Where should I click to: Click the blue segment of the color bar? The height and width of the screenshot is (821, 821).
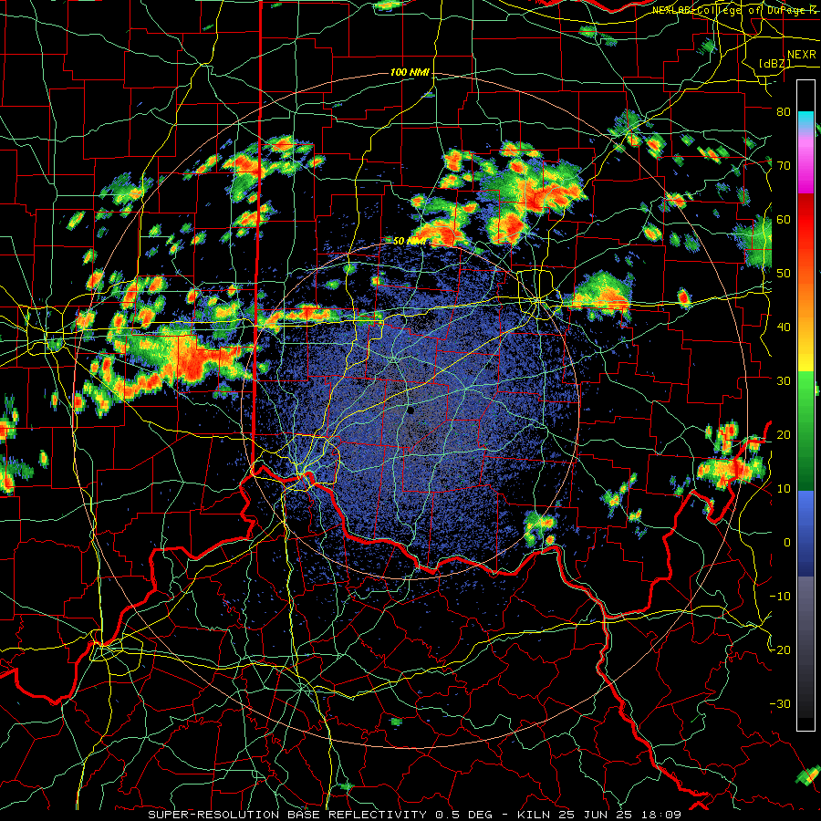pos(805,533)
